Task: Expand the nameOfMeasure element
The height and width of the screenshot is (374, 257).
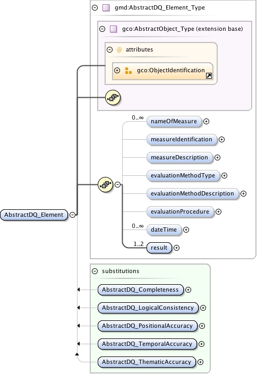Action: 206,122
